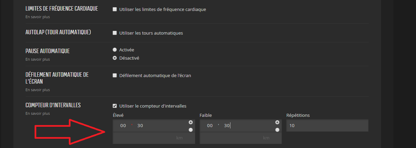Click the Élevé seconds field showing 30
The height and width of the screenshot is (148, 416).
coord(140,126)
